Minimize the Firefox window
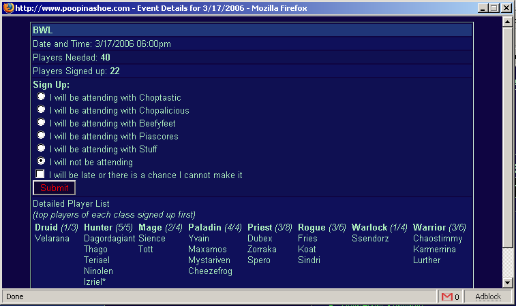516x306 pixels. (x=483, y=8)
